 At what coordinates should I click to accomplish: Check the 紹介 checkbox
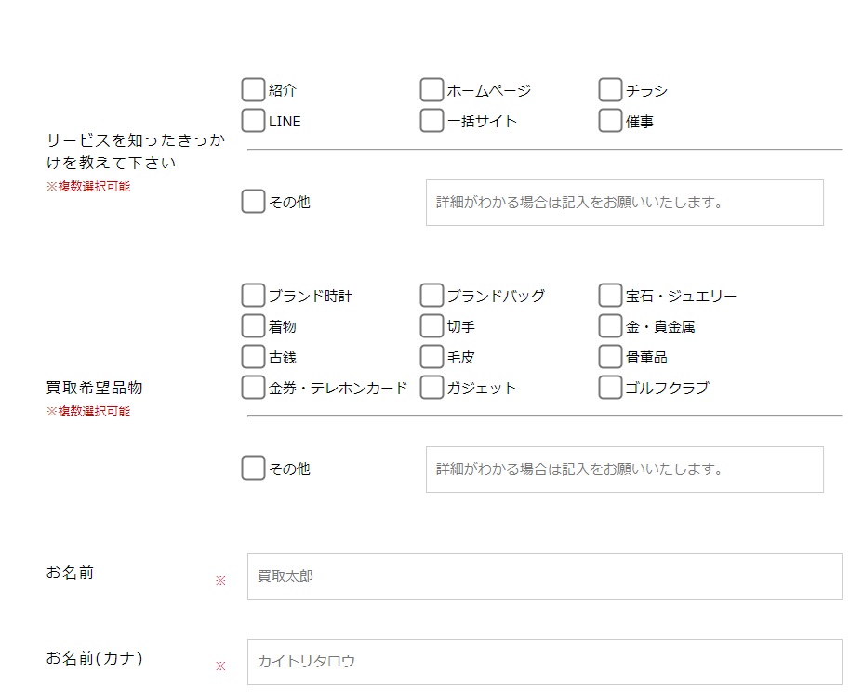pyautogui.click(x=253, y=89)
